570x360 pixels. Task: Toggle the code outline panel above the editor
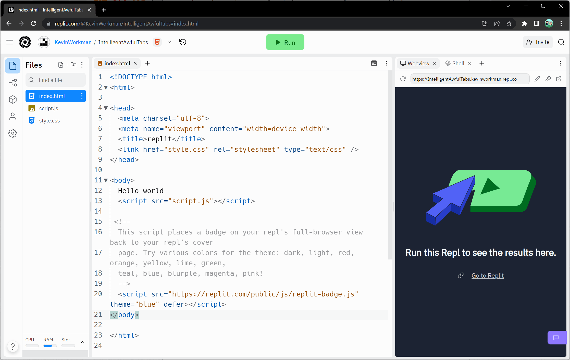pyautogui.click(x=374, y=63)
